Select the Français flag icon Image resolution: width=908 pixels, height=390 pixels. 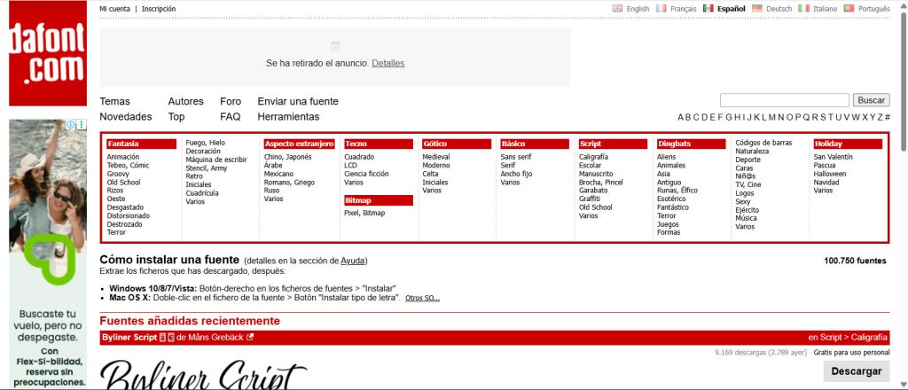661,9
